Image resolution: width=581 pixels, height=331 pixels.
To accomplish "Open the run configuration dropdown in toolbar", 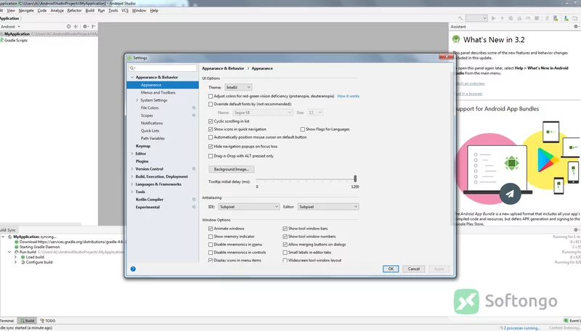I will 476,18.
